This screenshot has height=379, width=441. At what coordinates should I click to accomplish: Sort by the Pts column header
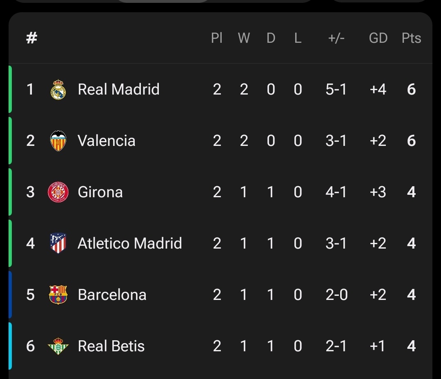[411, 38]
